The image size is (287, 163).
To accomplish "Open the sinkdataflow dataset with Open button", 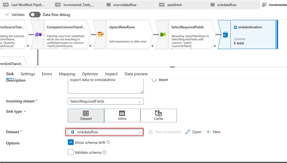I will click(x=193, y=132).
